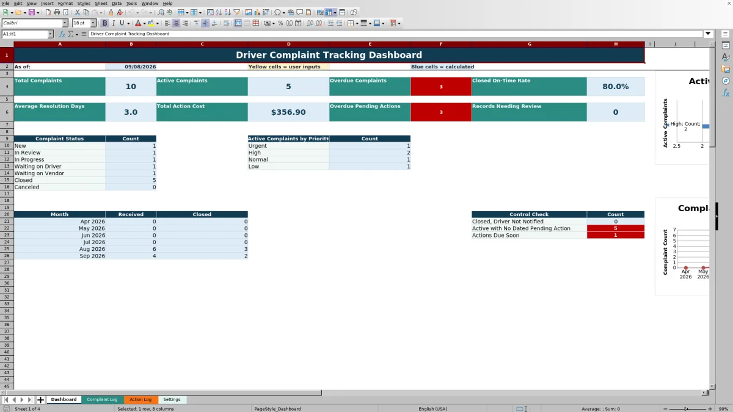This screenshot has height=412, width=733.
Task: Open the sidebar Styles deck icon
Action: pos(726,57)
